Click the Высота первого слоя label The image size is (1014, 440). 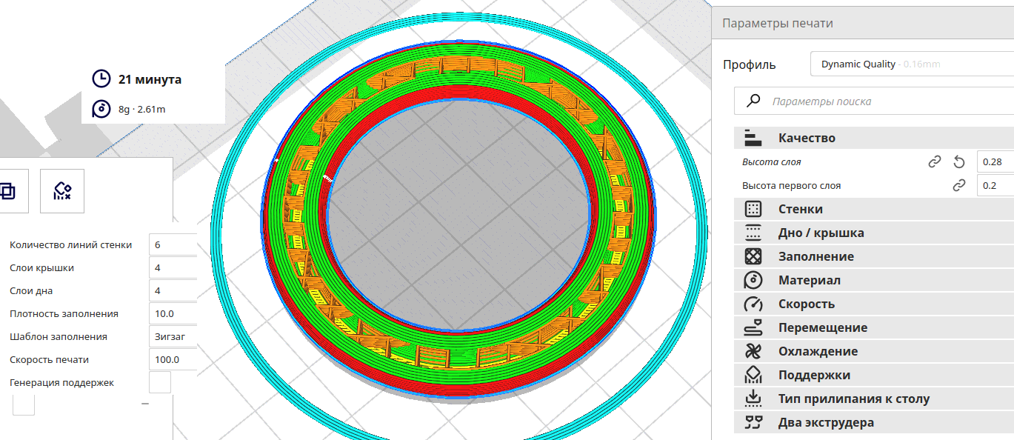(791, 185)
